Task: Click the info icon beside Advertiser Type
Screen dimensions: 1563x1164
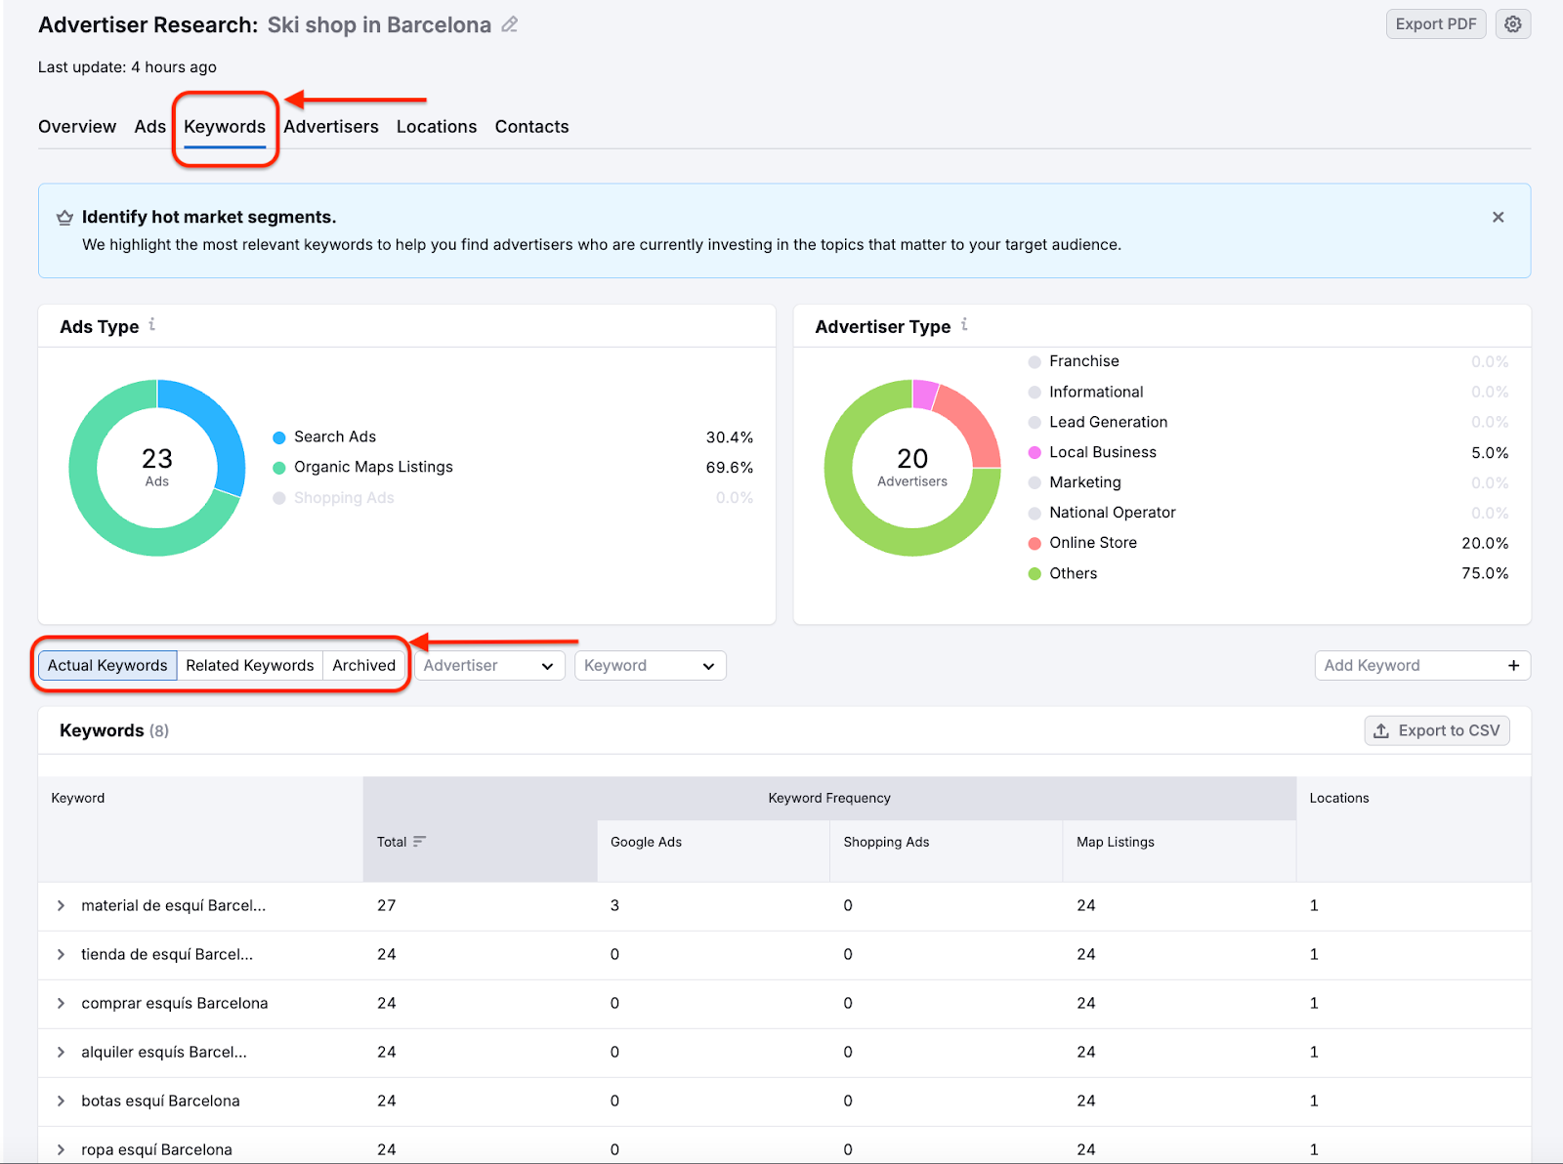Action: click(963, 326)
